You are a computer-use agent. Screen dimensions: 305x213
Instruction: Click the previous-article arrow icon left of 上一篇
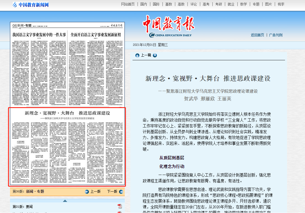[137, 55]
